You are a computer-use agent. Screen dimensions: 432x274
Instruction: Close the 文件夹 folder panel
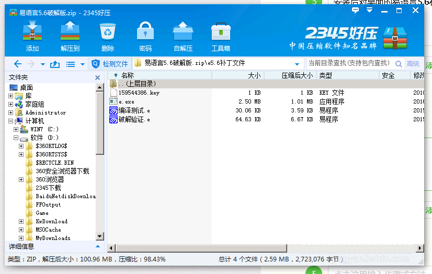[x=97, y=78]
